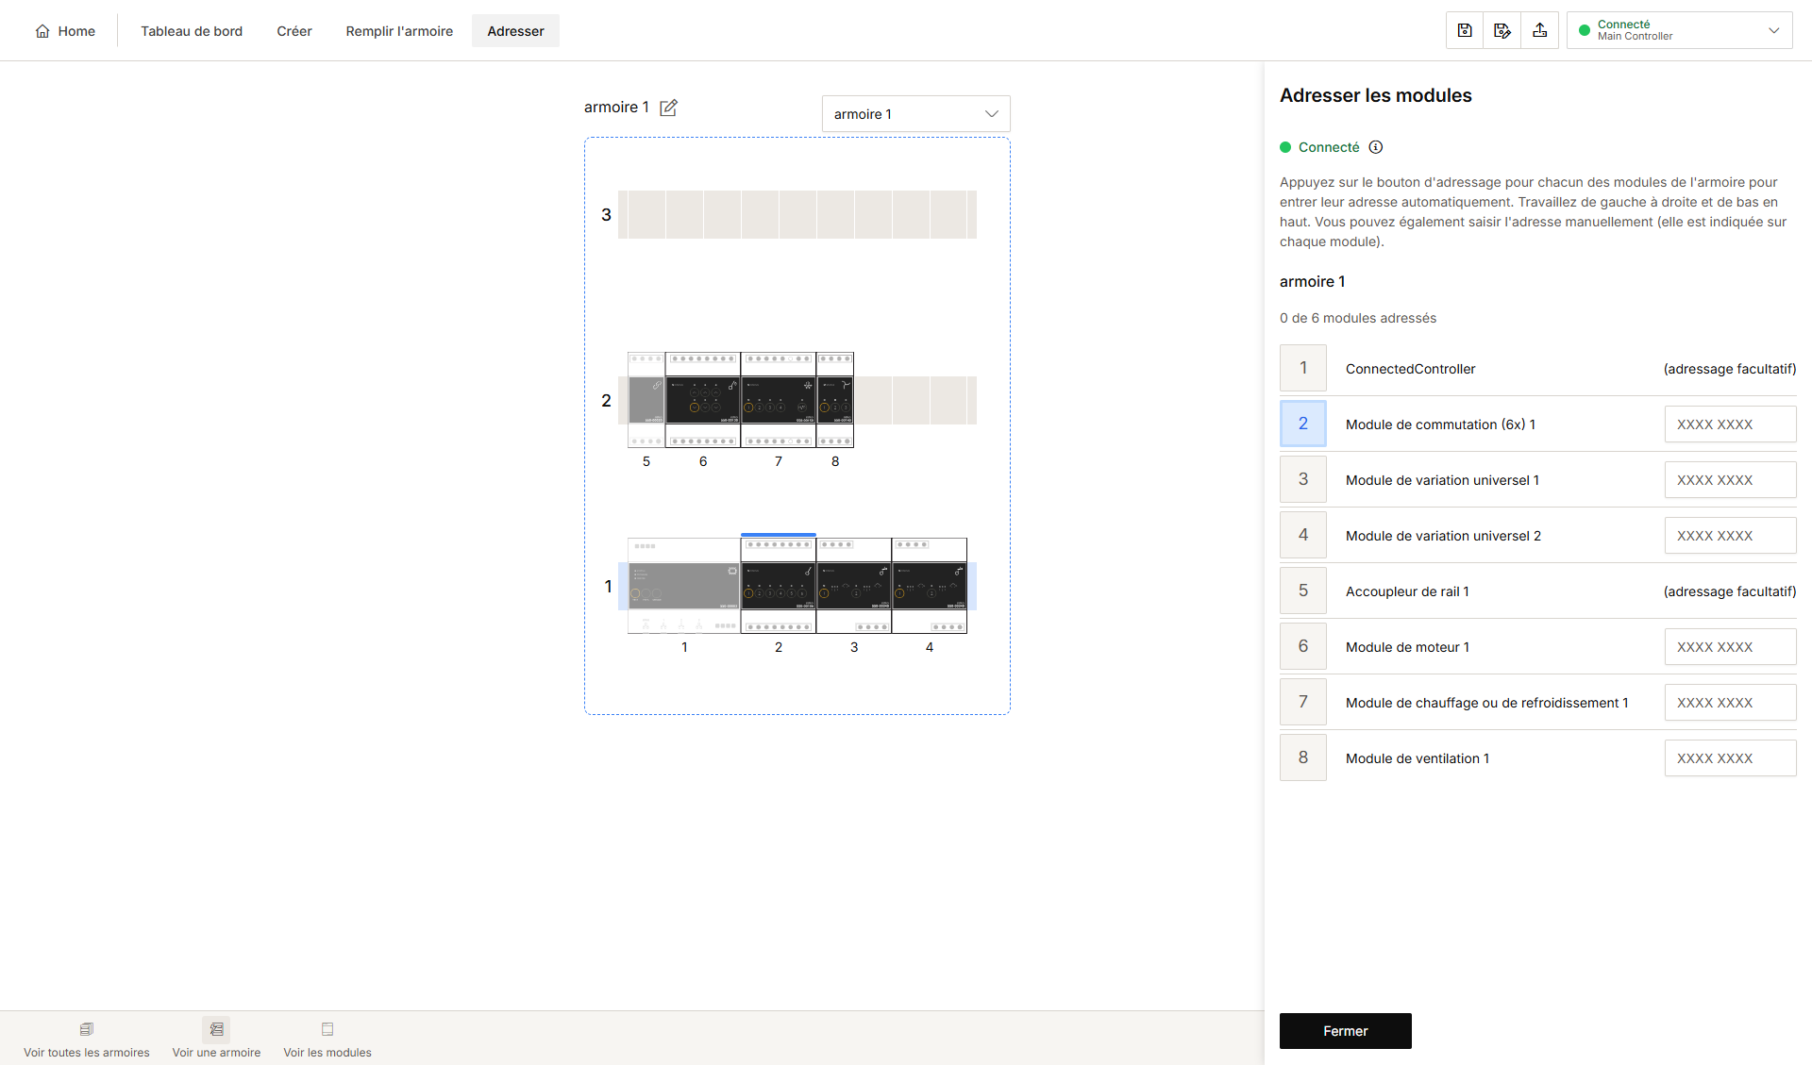1812x1065 pixels.
Task: Select number 8 button for Module de ventilation
Action: point(1303,757)
